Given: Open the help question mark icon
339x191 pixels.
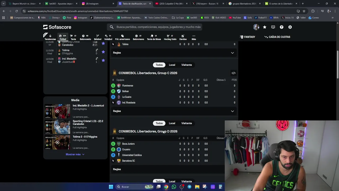Looking at the screenshot, I should coord(282,27).
